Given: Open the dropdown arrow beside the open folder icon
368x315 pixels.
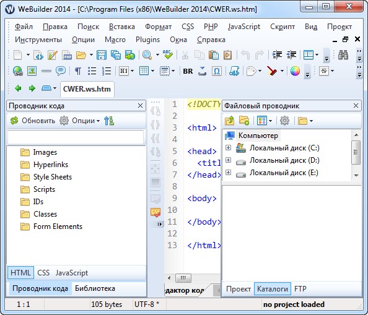Looking at the screenshot, I should 91,55.
